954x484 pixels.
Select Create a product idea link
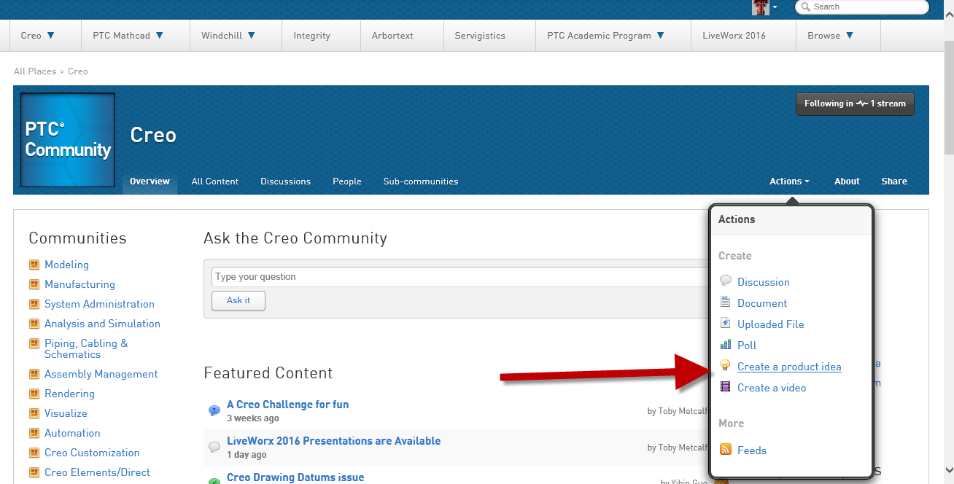789,367
